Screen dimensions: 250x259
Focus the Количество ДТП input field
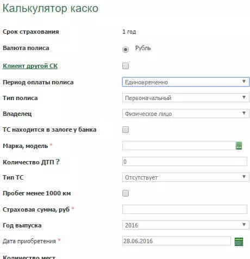tap(185, 161)
